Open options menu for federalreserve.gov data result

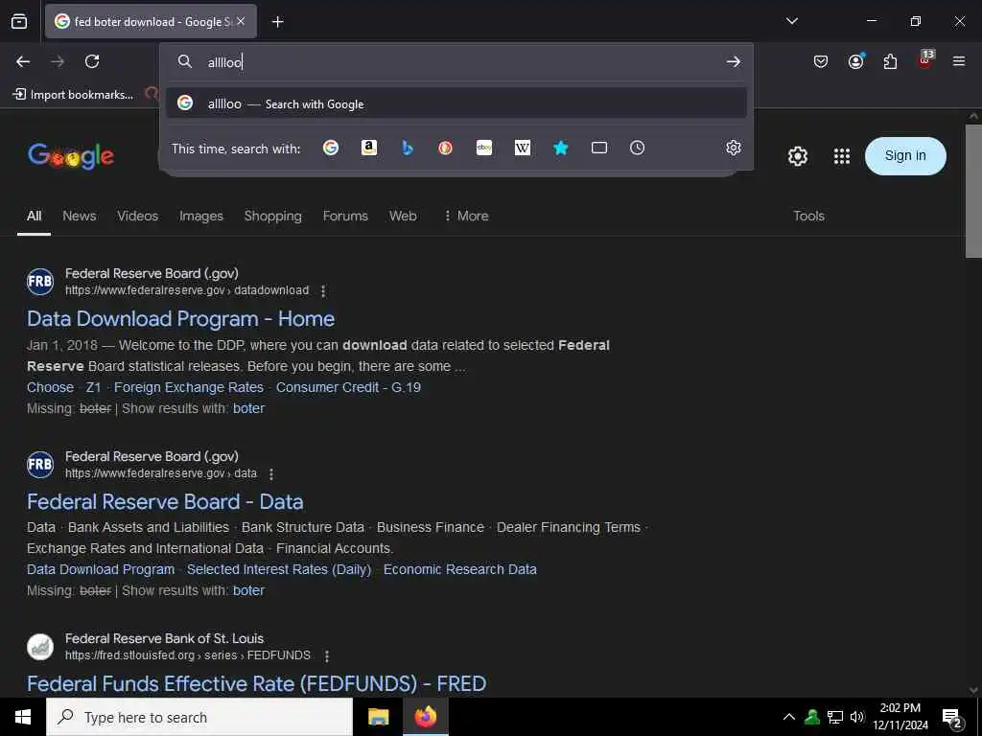pos(271,474)
